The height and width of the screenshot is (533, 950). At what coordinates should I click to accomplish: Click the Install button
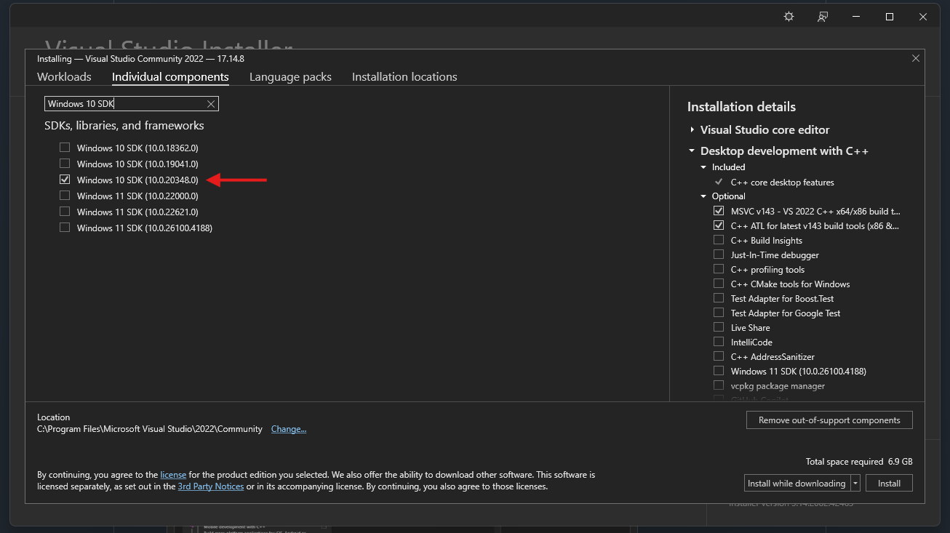pyautogui.click(x=889, y=484)
